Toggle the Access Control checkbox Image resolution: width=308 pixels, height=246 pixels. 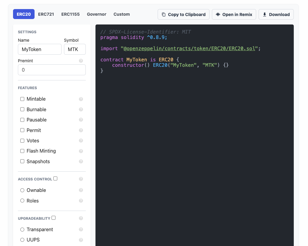pyautogui.click(x=55, y=178)
